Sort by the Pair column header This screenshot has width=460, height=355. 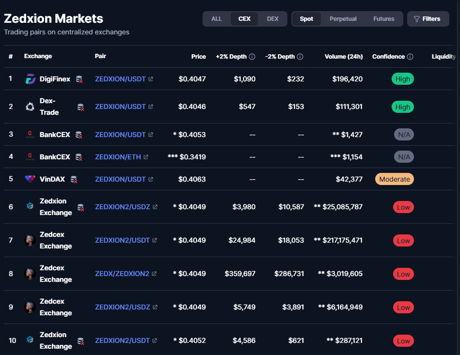pos(100,56)
